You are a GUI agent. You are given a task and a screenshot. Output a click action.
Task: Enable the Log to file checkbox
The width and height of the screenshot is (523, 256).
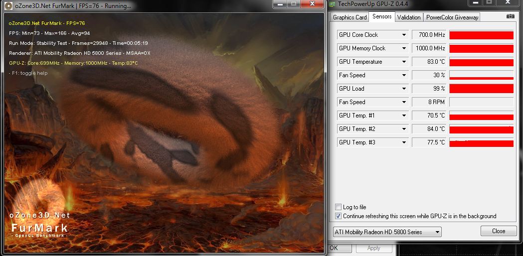pos(338,207)
